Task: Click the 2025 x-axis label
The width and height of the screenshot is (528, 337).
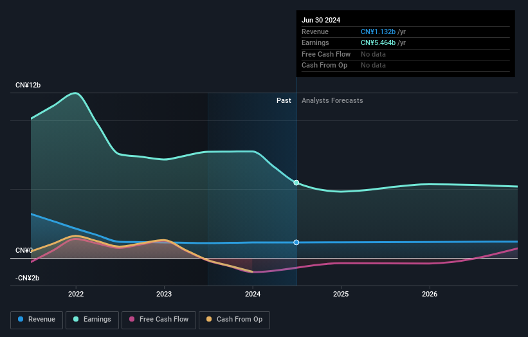Action: tap(341, 294)
